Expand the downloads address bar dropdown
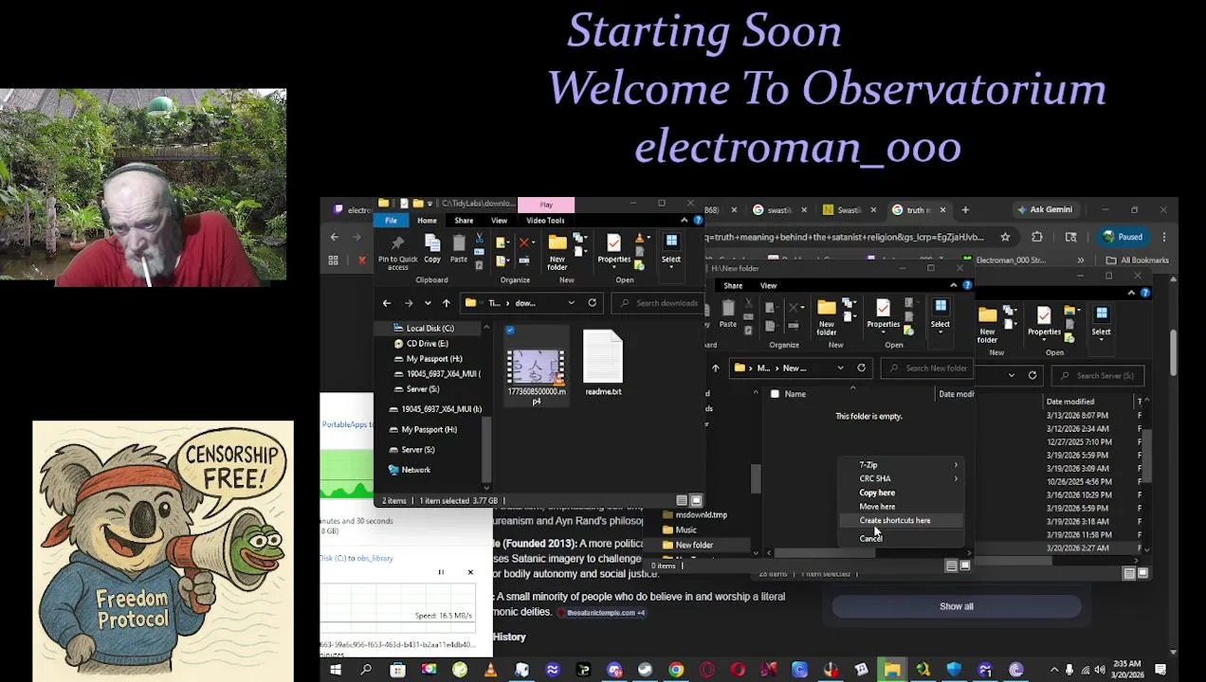 point(571,303)
